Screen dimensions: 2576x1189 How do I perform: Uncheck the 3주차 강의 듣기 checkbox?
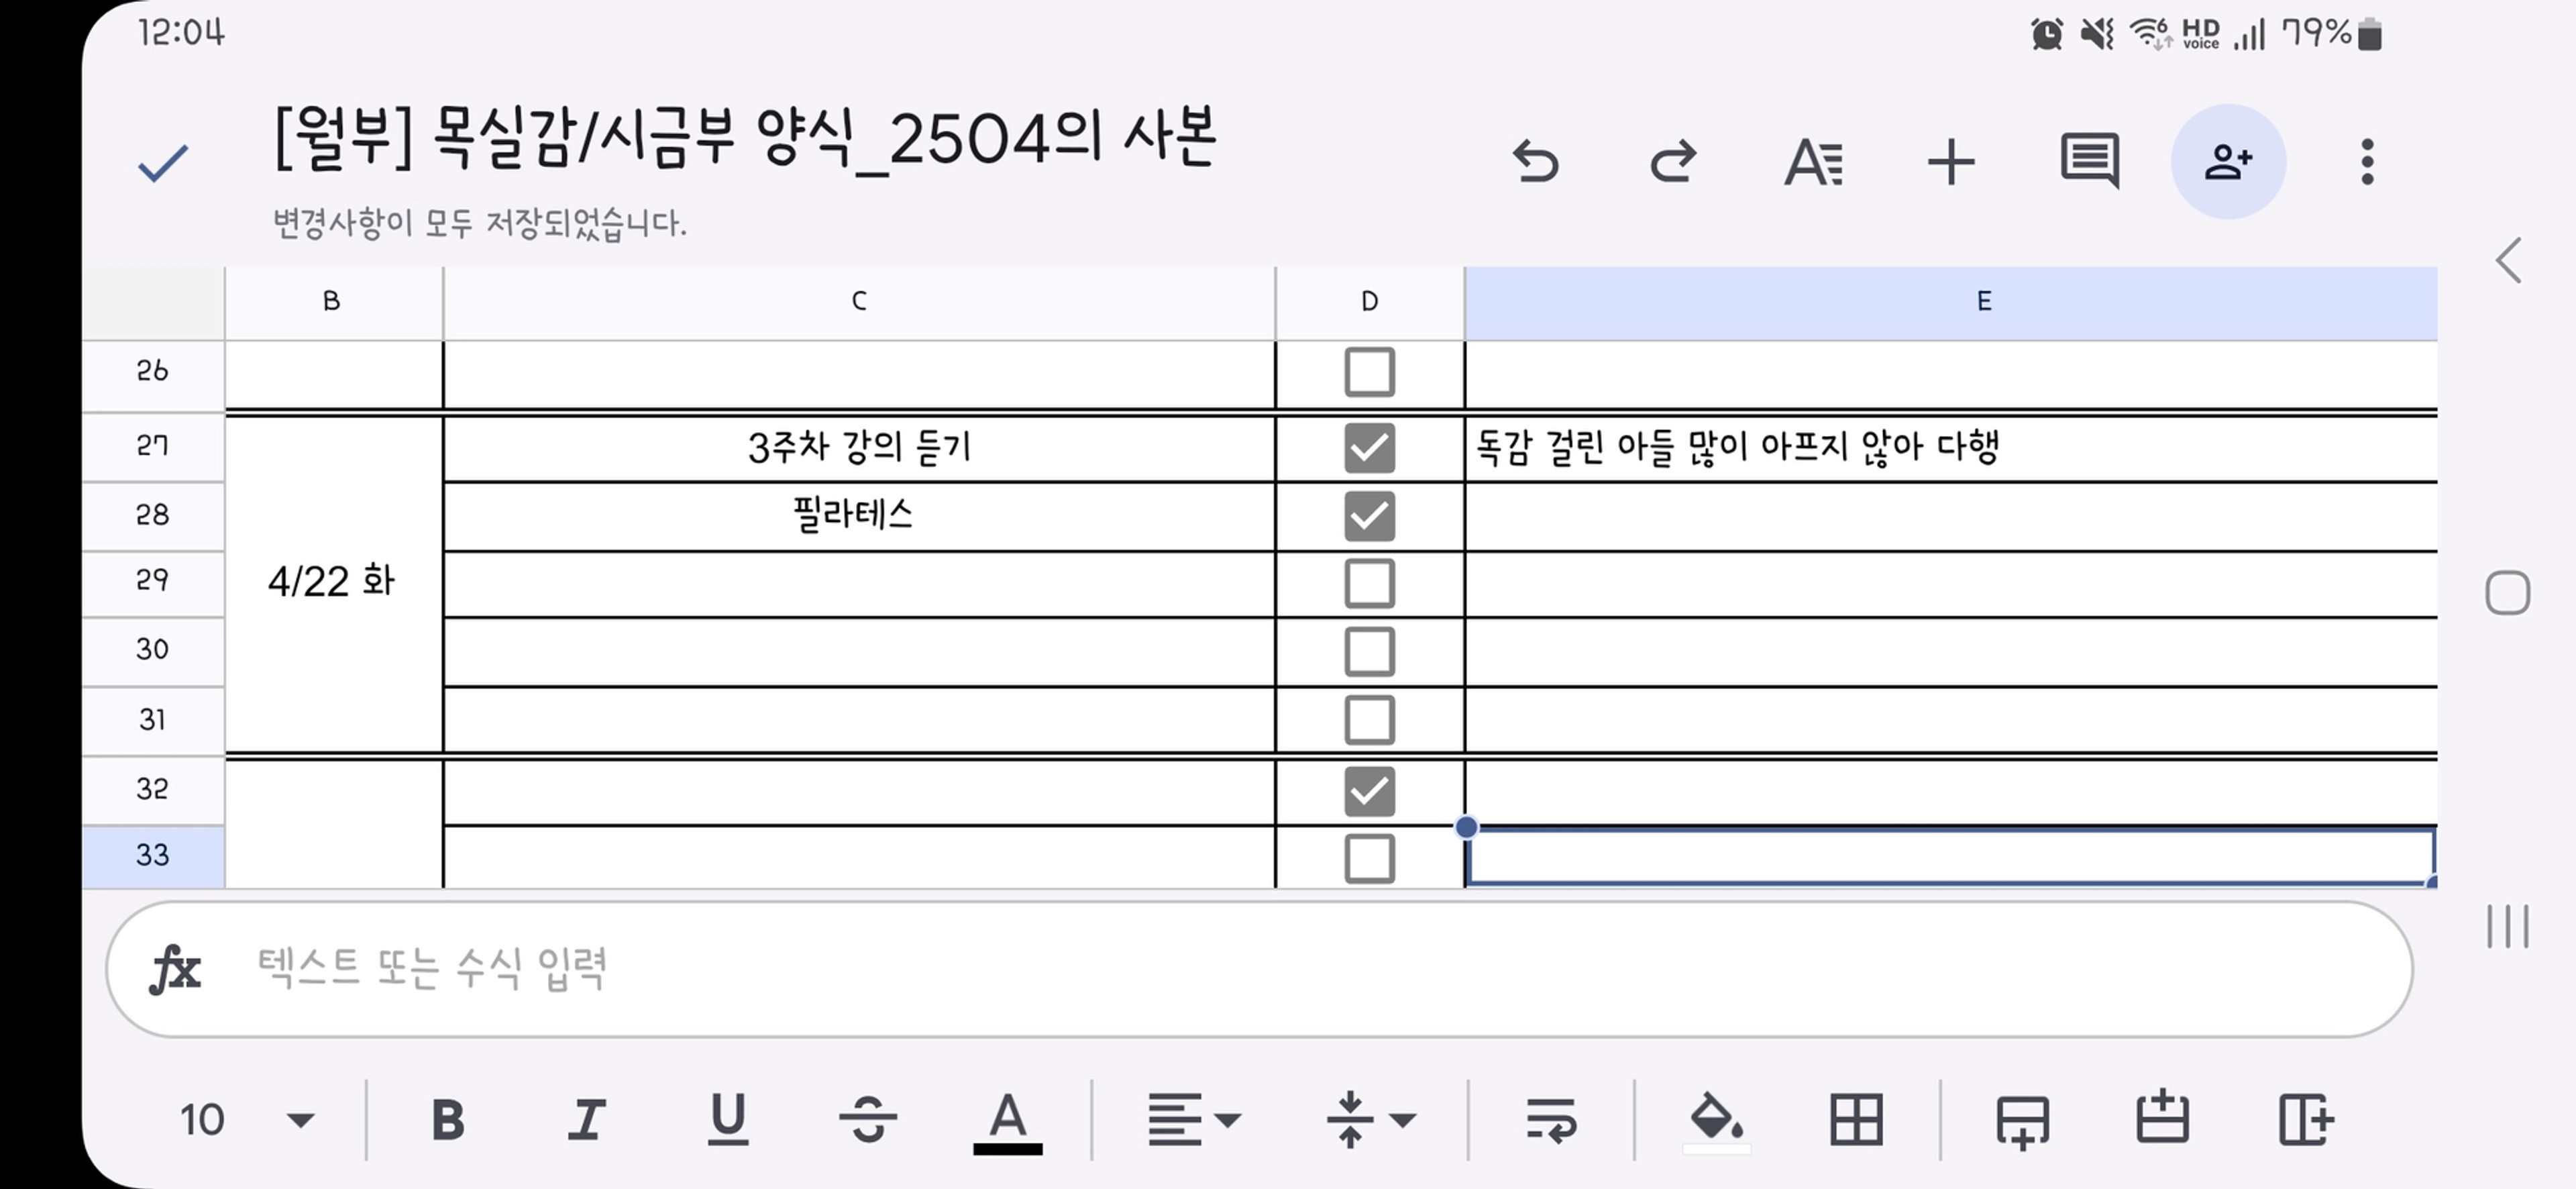[1369, 447]
